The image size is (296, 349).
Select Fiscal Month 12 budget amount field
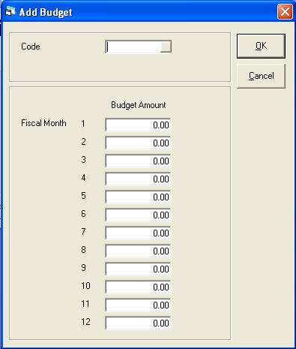[138, 323]
